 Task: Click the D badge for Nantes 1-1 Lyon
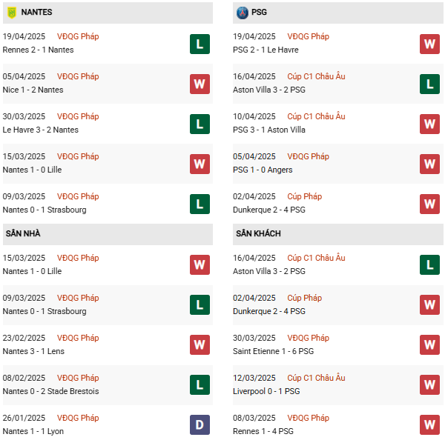point(200,425)
